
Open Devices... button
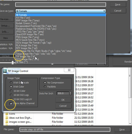pyautogui.click(x=7, y=19)
